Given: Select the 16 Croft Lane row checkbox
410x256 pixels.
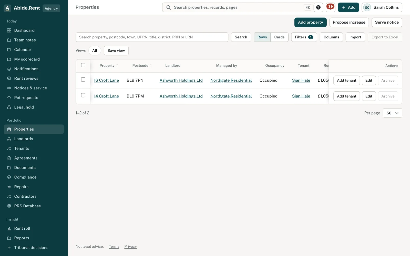Looking at the screenshot, I should (83, 79).
